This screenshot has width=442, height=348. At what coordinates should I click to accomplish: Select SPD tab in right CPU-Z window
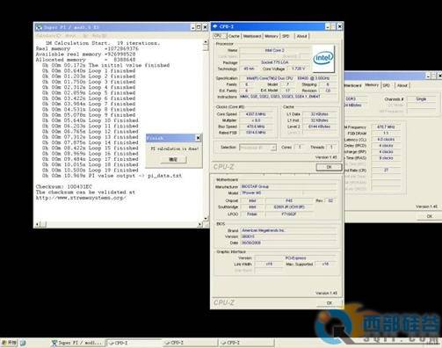coord(387,85)
